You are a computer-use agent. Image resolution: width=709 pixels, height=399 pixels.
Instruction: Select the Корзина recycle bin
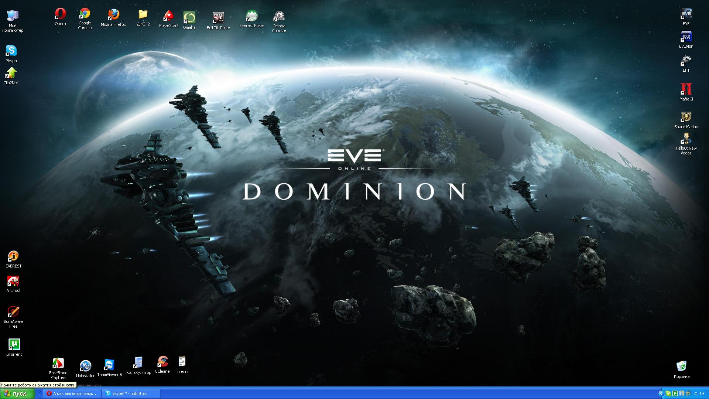[681, 366]
